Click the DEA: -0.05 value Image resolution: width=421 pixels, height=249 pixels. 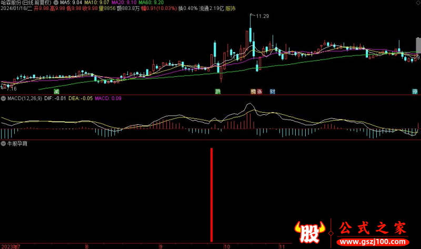coord(81,98)
